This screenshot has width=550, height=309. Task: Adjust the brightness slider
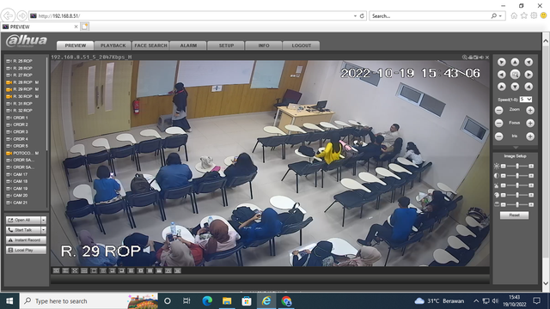(x=517, y=166)
